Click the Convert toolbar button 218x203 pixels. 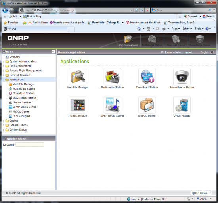click(191, 17)
